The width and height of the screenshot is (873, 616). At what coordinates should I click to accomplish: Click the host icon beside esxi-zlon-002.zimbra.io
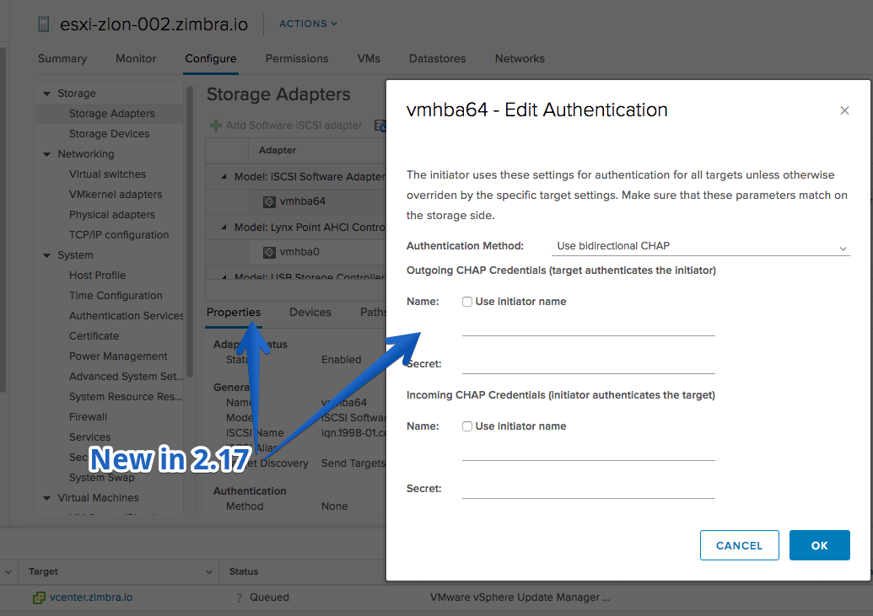point(43,24)
